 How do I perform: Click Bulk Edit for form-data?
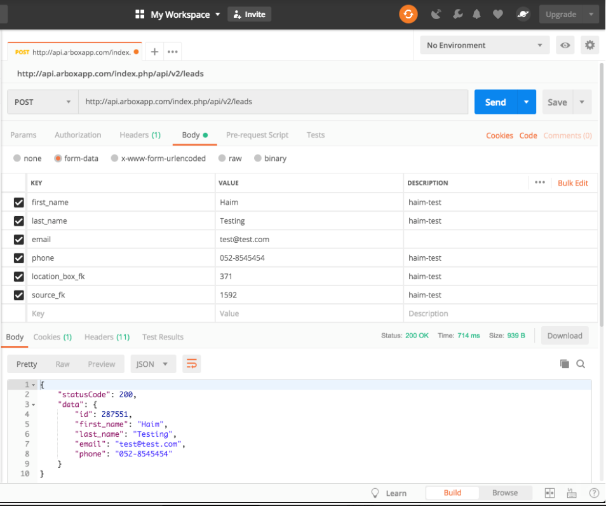point(572,182)
